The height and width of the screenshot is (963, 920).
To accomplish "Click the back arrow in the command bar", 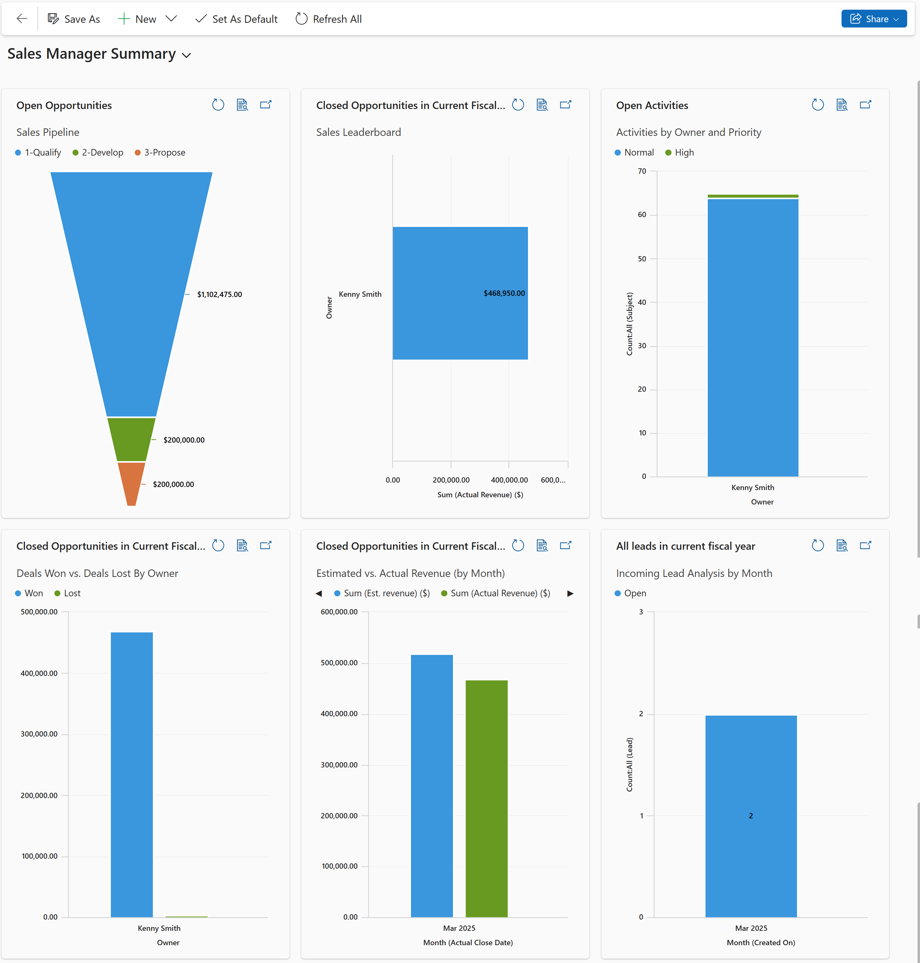I will click(22, 19).
